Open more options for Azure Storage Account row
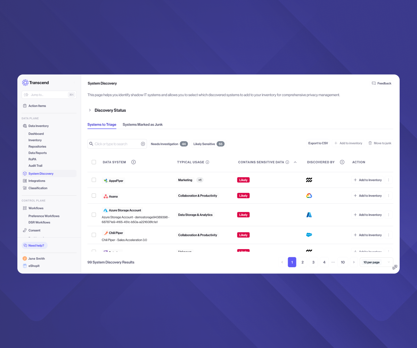Viewport: 417px width, 348px height. click(389, 215)
